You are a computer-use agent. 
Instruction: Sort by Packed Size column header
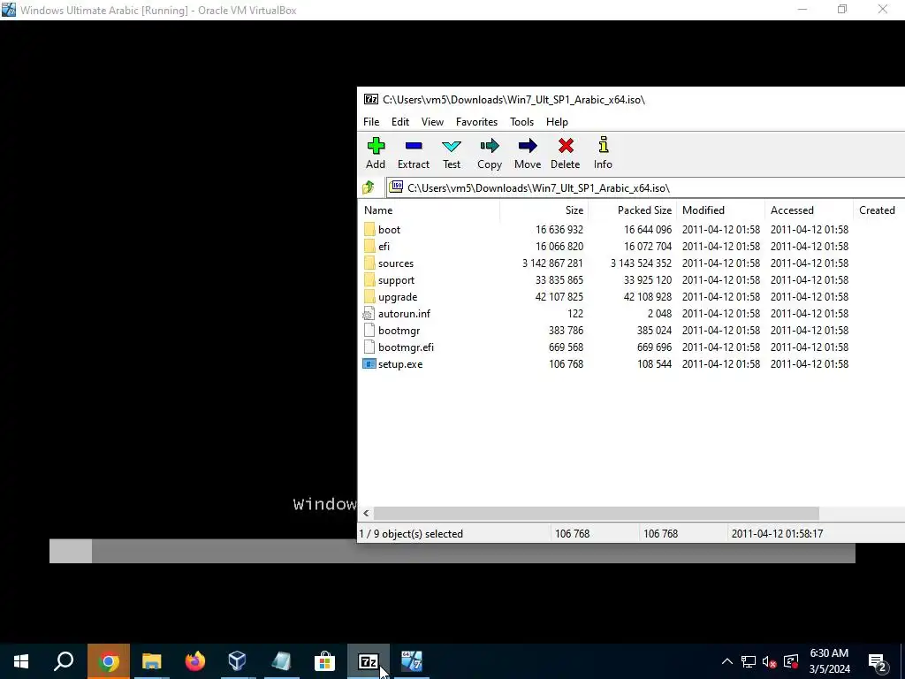click(632, 210)
